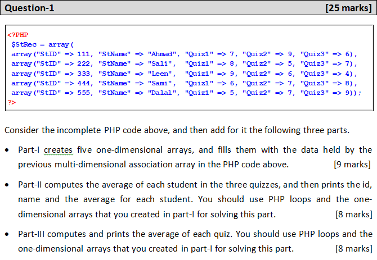Click the name "Leen" in code
Viewport: 377px width, 260px height.
click(x=160, y=74)
